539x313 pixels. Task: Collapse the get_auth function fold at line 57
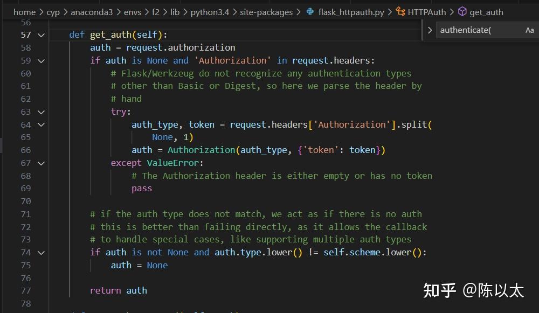(x=40, y=34)
